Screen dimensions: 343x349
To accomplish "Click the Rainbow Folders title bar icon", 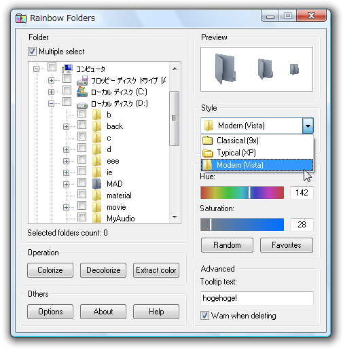I will pyautogui.click(x=21, y=18).
